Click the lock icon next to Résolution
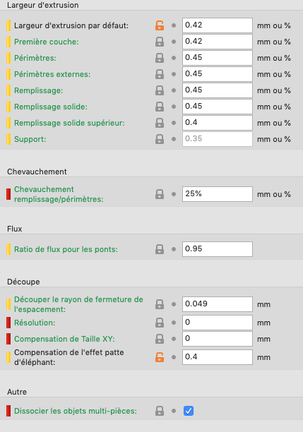The height and width of the screenshot is (432, 303). (160, 323)
